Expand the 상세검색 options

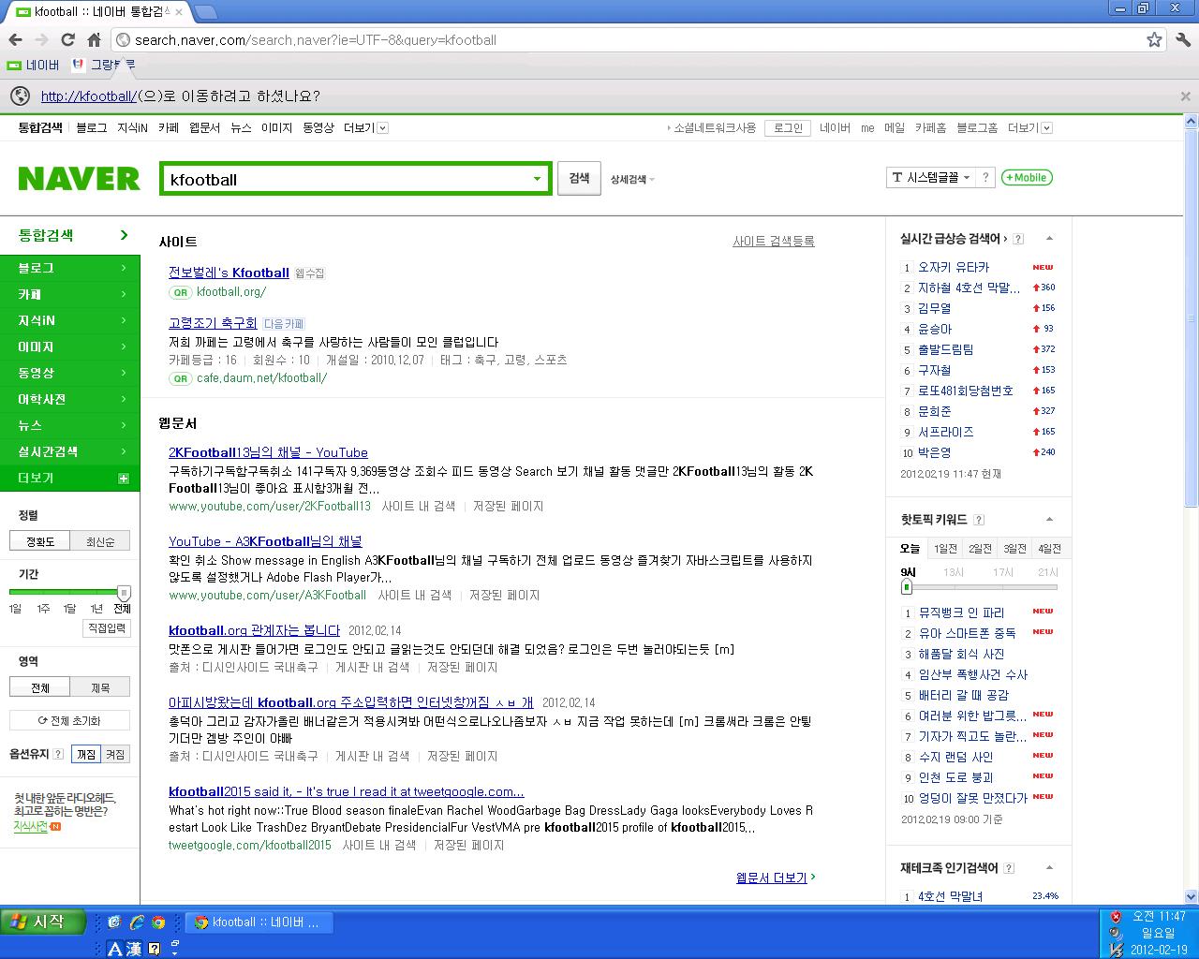click(632, 179)
